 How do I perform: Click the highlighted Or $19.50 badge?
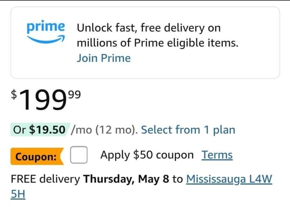[40, 130]
